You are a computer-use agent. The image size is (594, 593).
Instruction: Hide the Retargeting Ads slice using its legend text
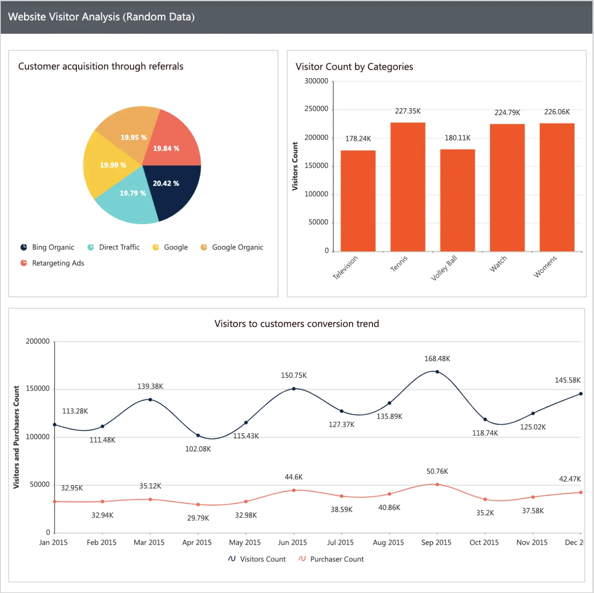pos(58,263)
